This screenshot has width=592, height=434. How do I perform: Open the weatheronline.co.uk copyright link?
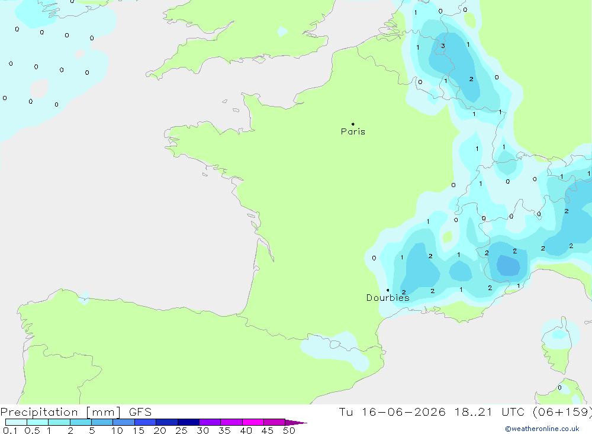(x=542, y=429)
